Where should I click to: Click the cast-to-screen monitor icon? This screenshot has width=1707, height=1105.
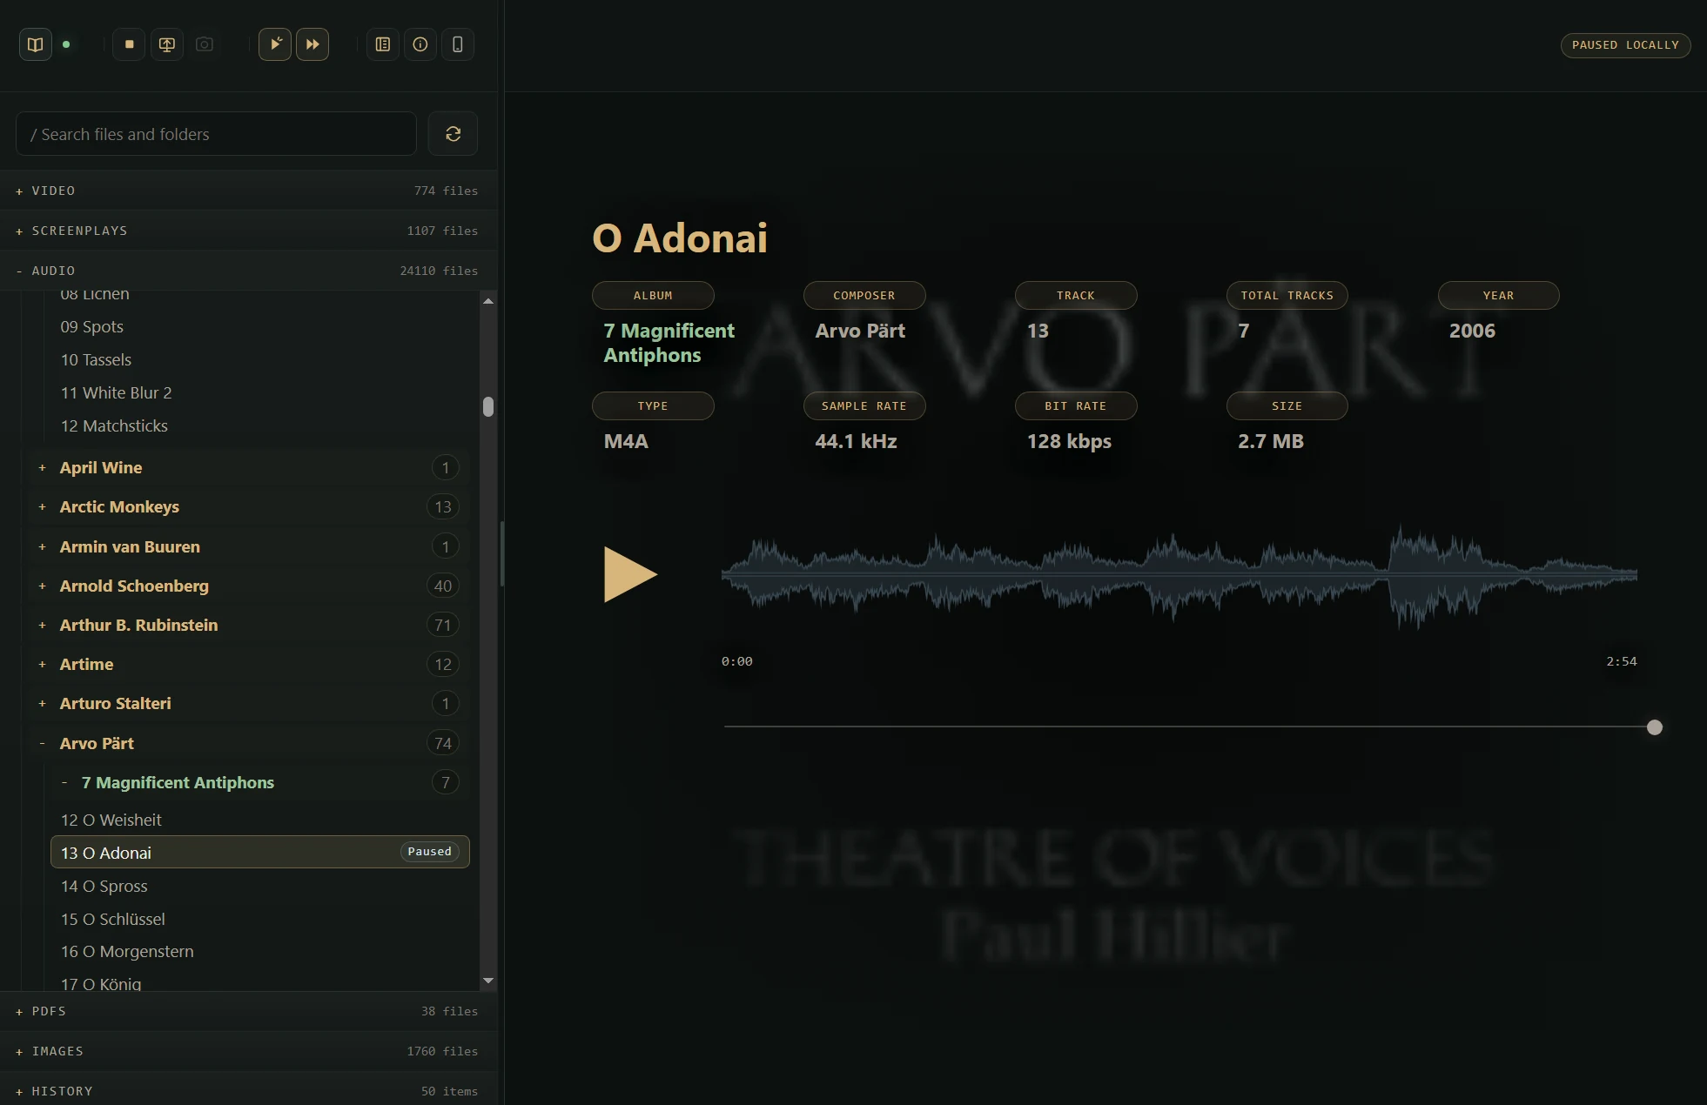(166, 44)
